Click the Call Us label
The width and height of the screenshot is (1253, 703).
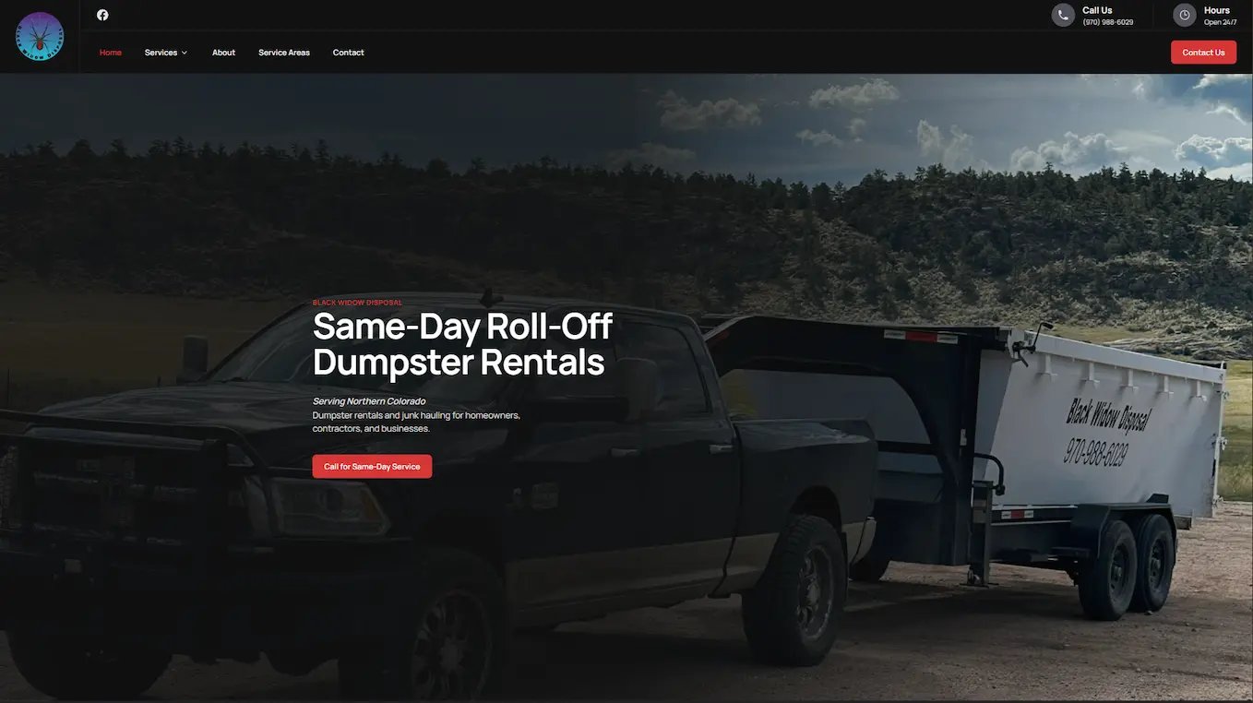[1097, 10]
